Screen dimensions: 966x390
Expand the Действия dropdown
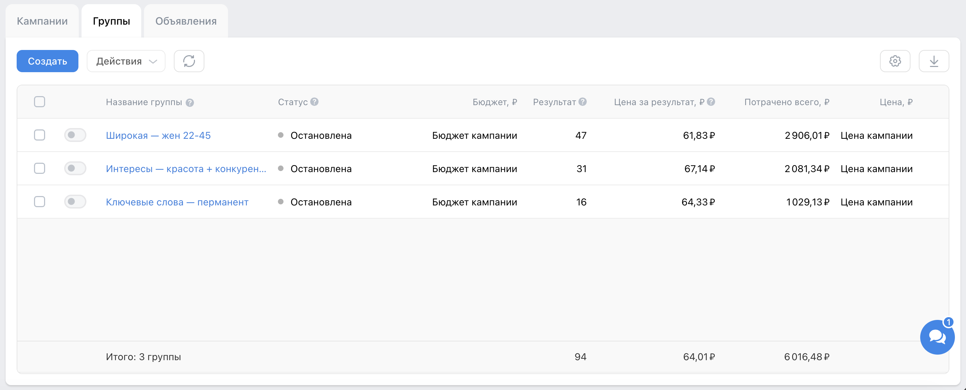[126, 61]
